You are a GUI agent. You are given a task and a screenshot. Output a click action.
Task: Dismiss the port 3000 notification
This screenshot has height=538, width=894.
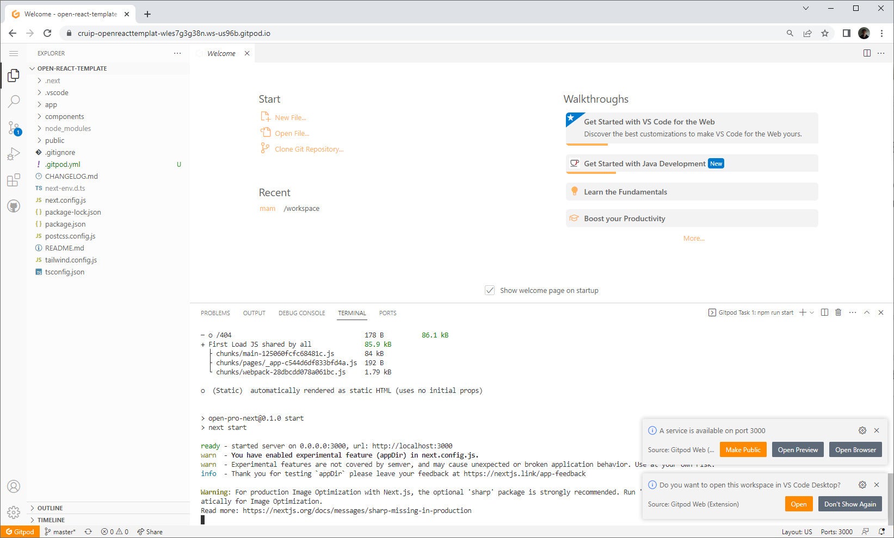pyautogui.click(x=877, y=430)
